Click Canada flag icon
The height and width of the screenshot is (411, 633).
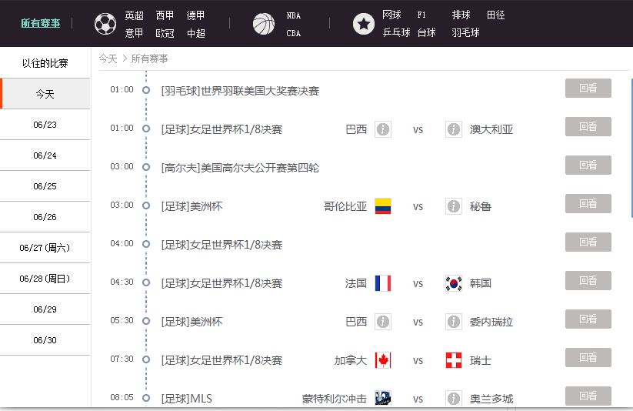(x=383, y=360)
